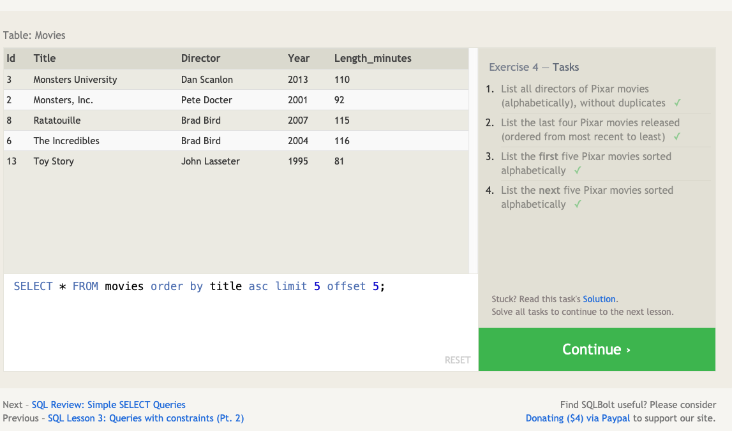
Task: Click inside the SQL query input field
Action: 241,323
